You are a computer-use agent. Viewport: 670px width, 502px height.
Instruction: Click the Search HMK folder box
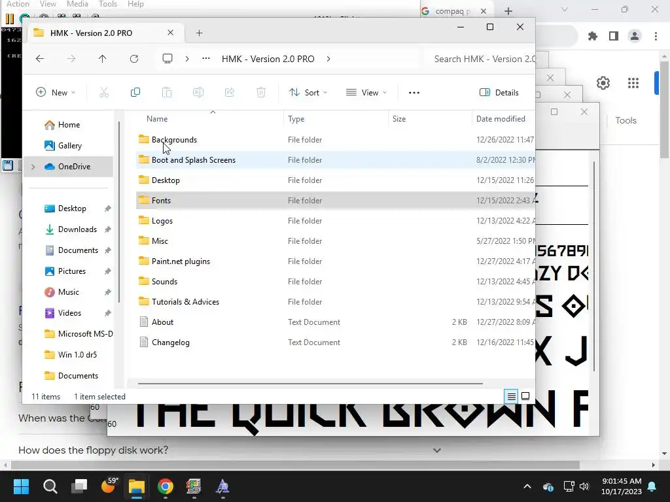[x=480, y=59]
